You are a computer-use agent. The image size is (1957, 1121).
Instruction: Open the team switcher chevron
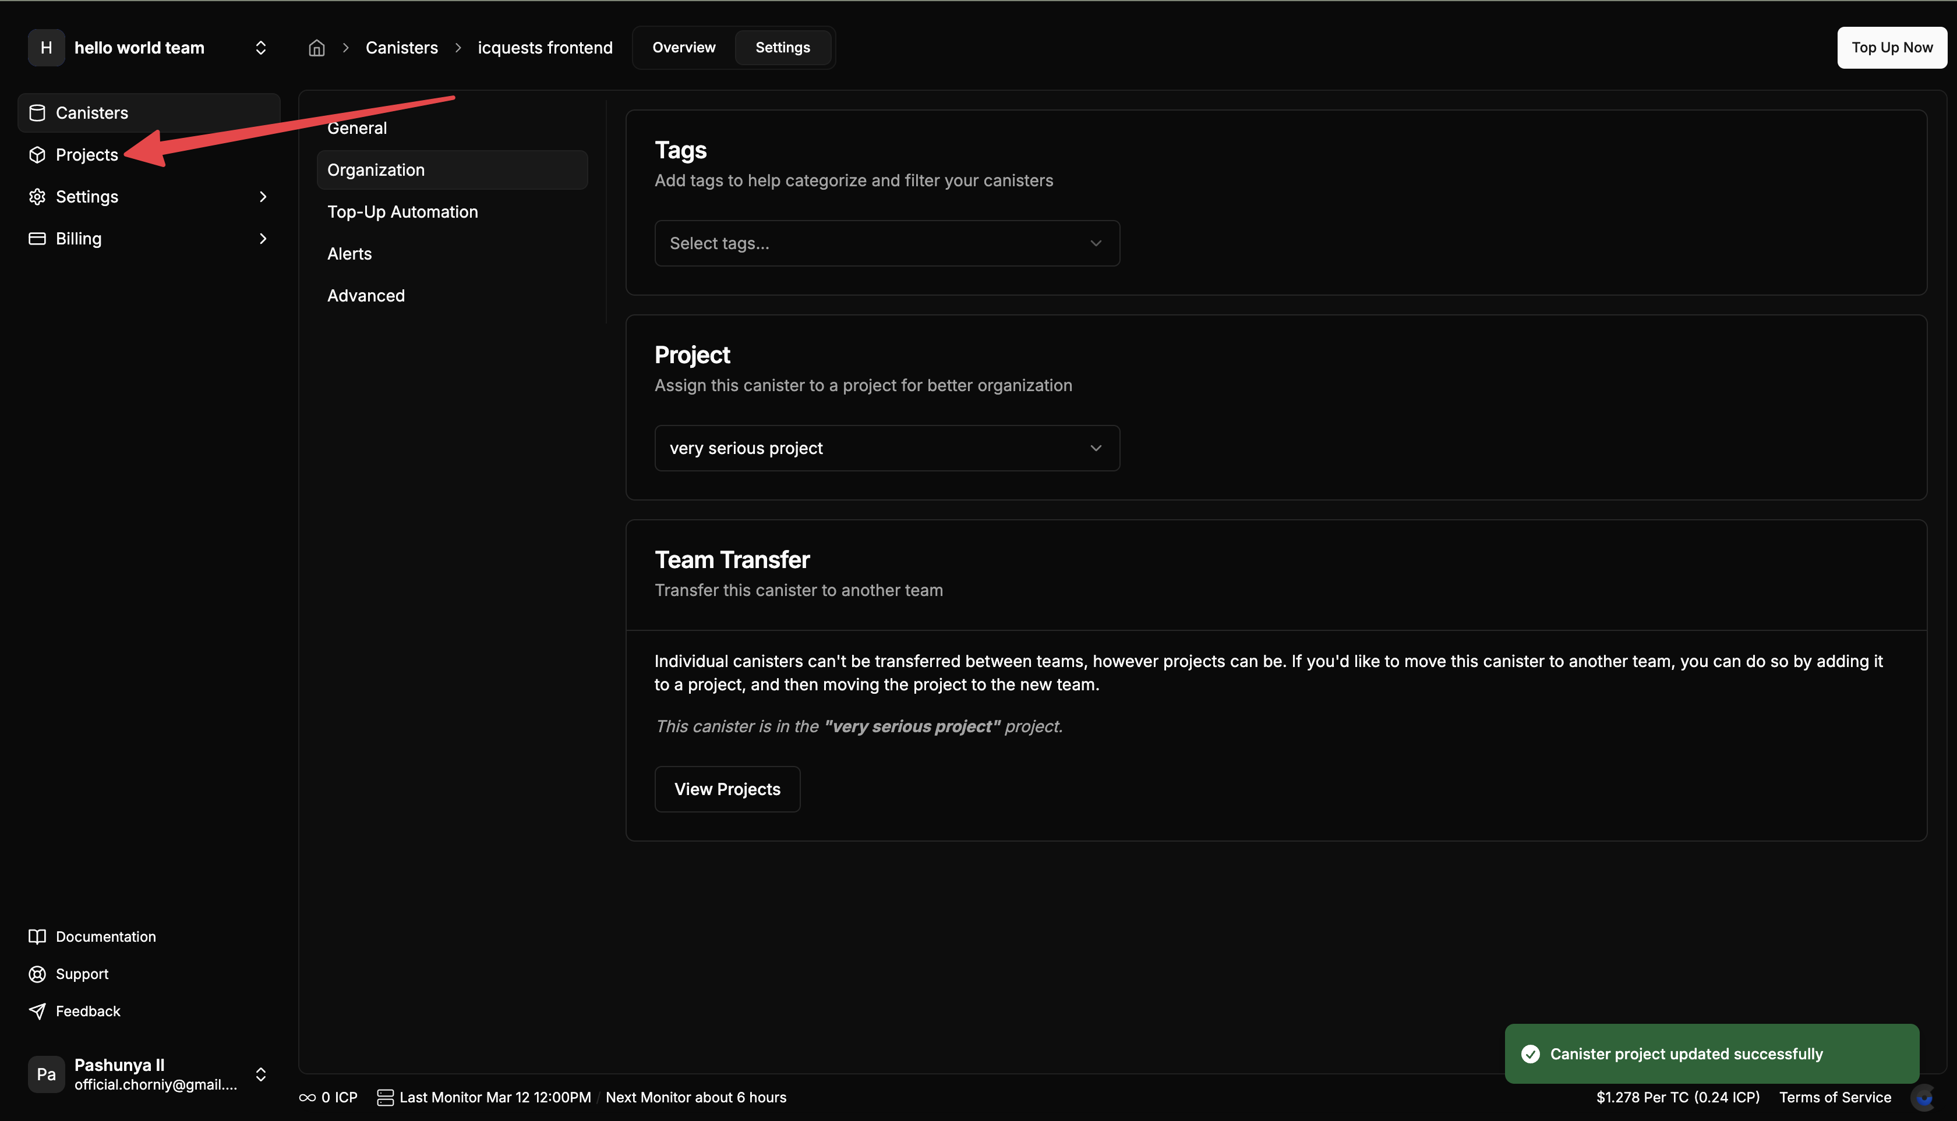[260, 47]
